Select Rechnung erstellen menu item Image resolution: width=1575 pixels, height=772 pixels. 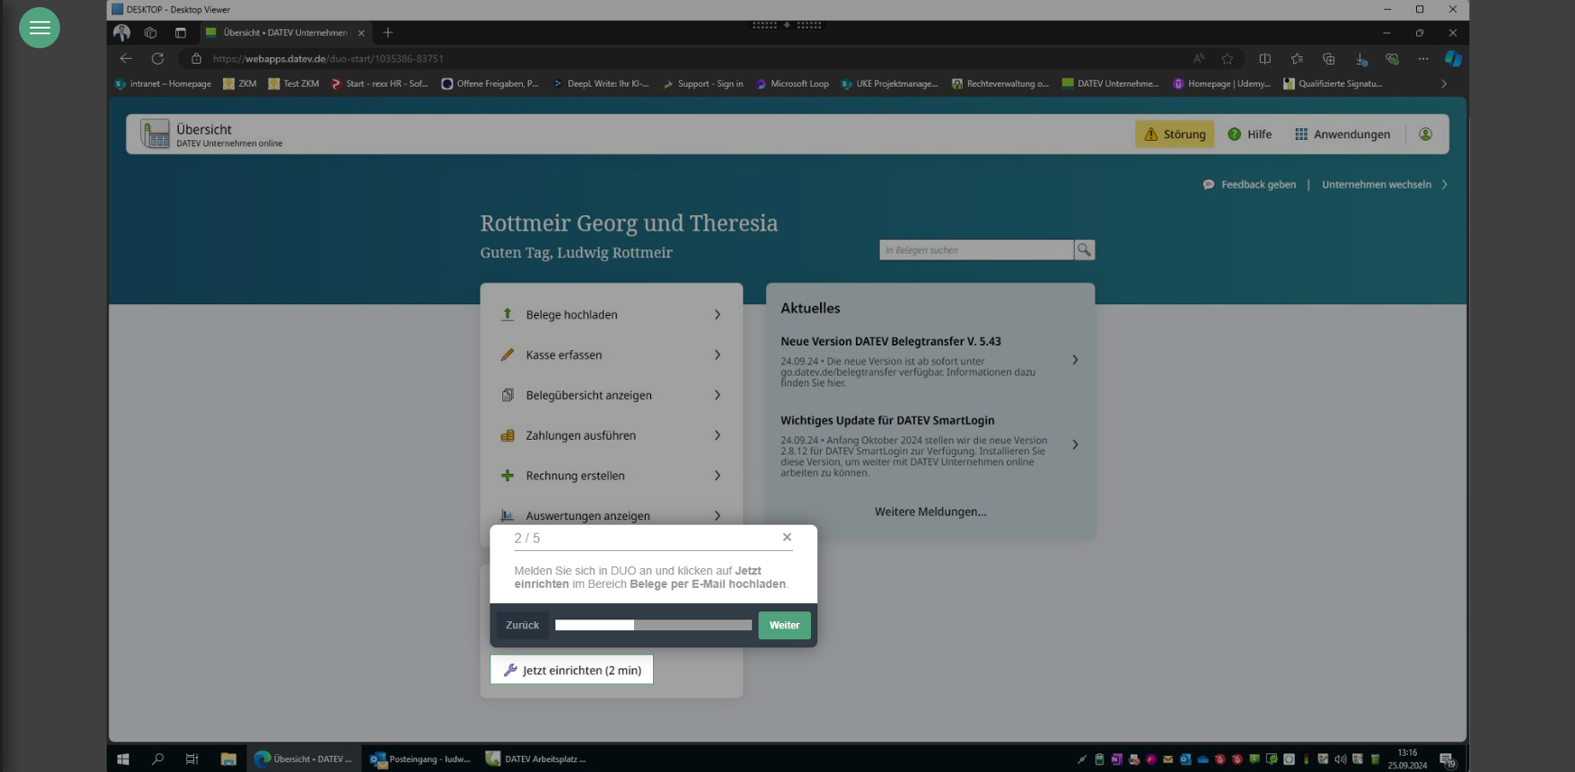tap(575, 476)
